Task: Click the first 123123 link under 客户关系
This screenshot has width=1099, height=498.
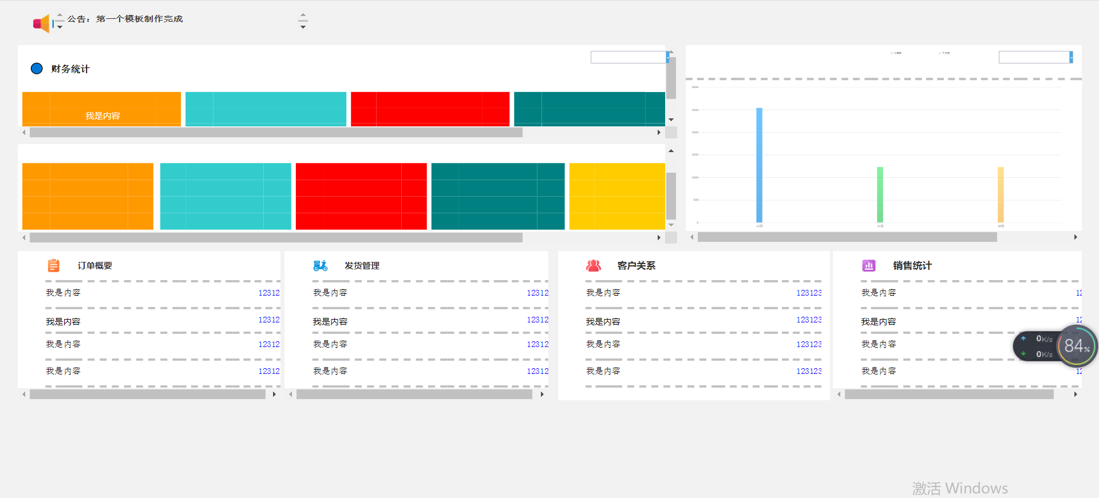Action: (x=809, y=293)
